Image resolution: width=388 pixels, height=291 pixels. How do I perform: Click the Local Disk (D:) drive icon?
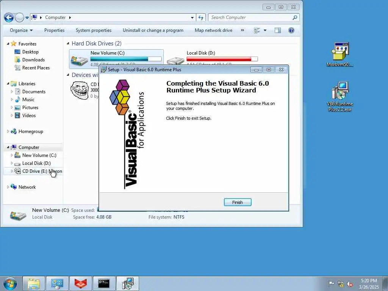click(175, 60)
